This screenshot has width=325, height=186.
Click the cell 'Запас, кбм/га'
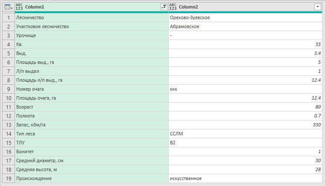(x=92, y=125)
